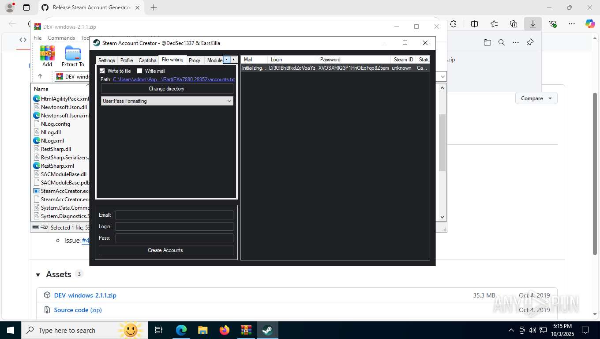Close the GitHub release tab

point(138,8)
